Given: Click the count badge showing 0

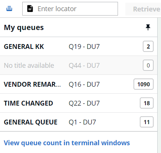Looking at the screenshot, I should click(148, 65).
